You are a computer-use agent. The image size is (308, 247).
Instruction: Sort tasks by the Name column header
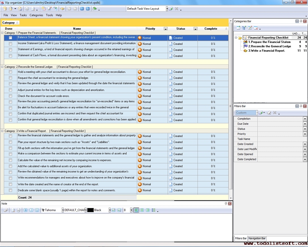pos(77,29)
